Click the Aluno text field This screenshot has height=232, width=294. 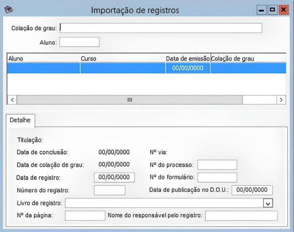pyautogui.click(x=79, y=42)
